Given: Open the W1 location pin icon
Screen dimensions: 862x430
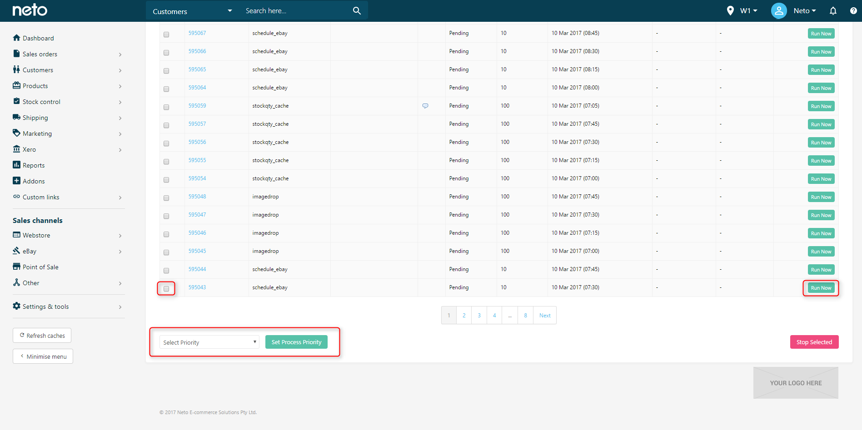Looking at the screenshot, I should (x=730, y=10).
